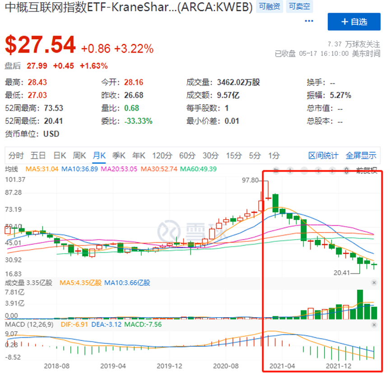Click the 2021-04 date axis label
This screenshot has width=390, height=373.
tap(282, 366)
